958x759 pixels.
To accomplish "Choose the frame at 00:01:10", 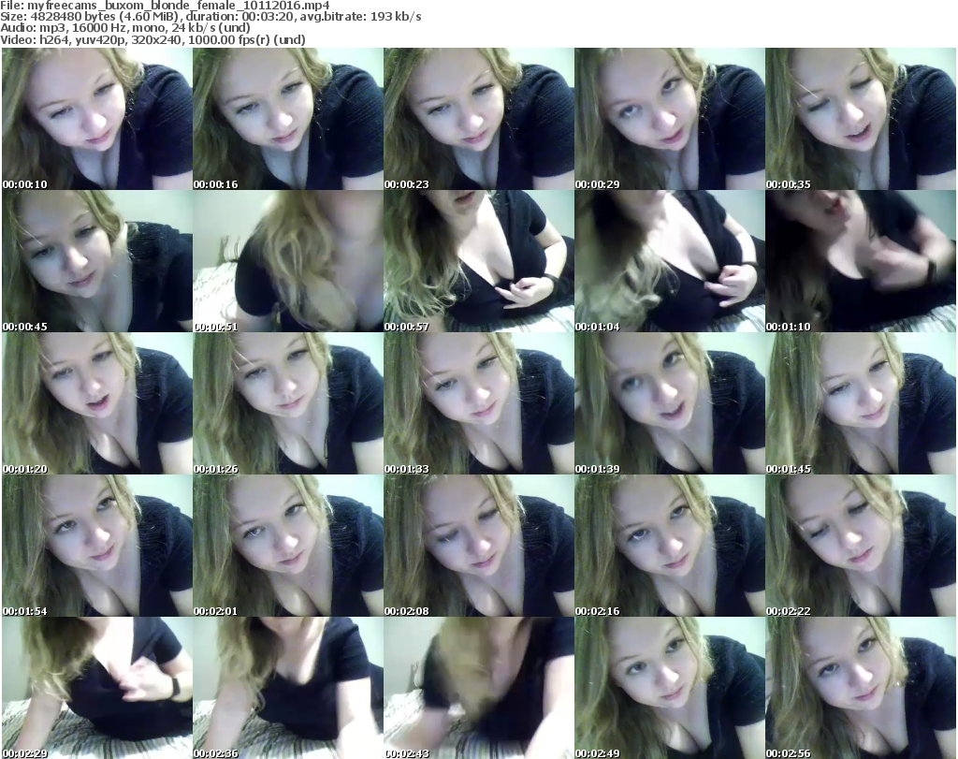I will coord(861,261).
